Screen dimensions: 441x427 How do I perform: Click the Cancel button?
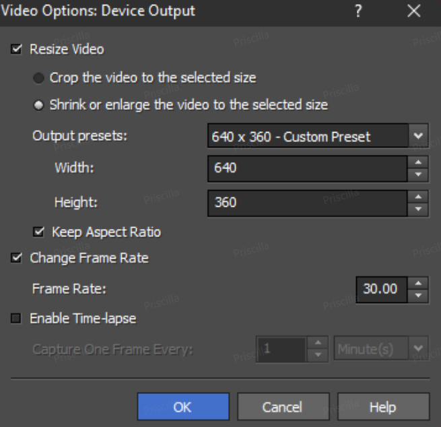(283, 407)
